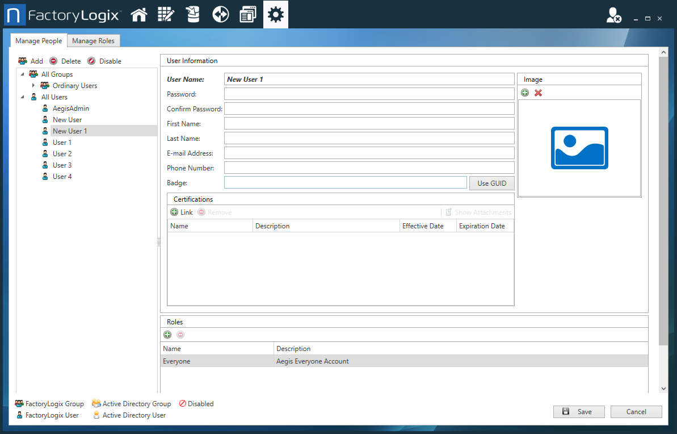Click the grid-and-pencil editing icon
Image resolution: width=677 pixels, height=434 pixels.
pos(166,14)
